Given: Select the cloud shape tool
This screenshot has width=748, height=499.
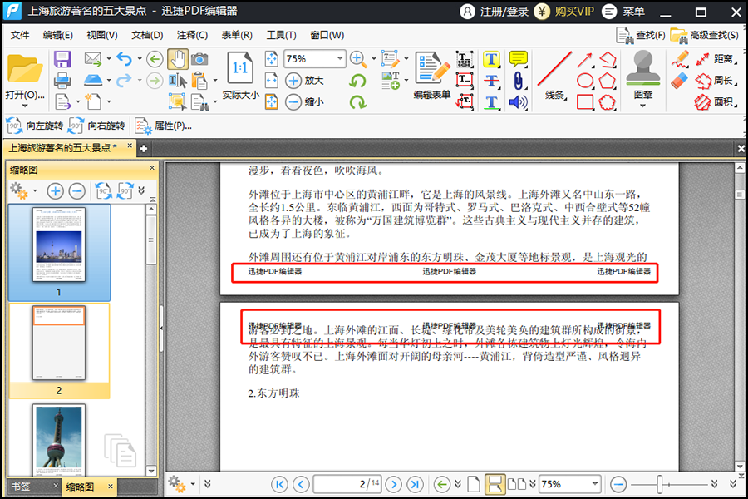Looking at the screenshot, I should (x=608, y=101).
